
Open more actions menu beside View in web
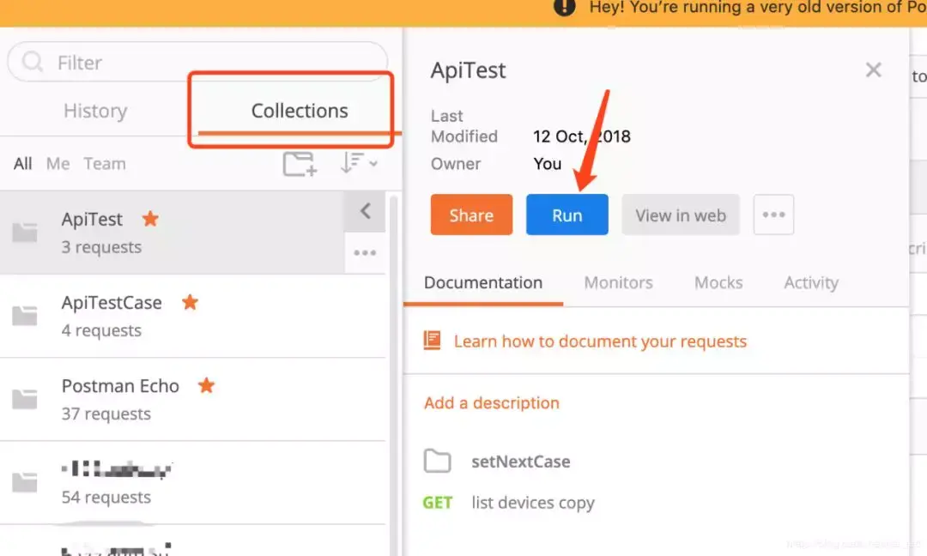click(773, 215)
